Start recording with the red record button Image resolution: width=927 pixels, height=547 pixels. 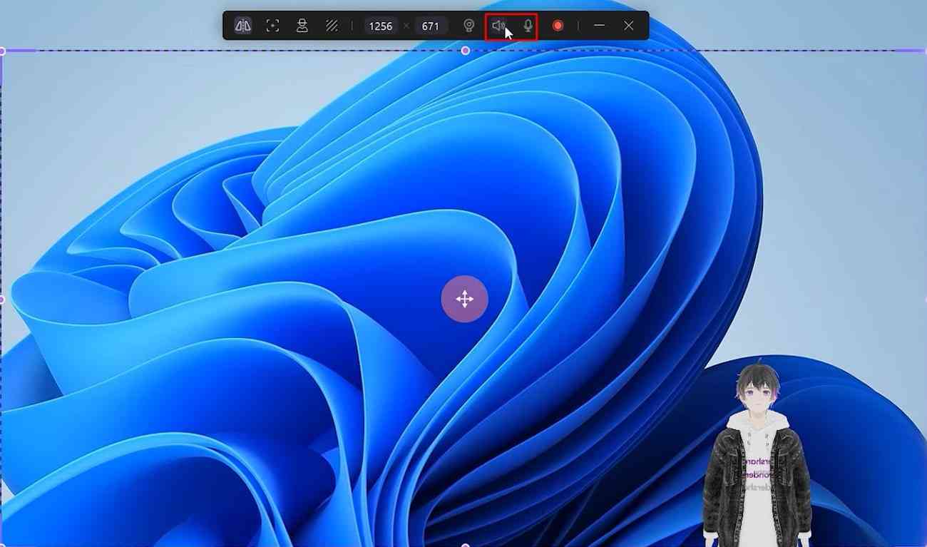(x=558, y=26)
